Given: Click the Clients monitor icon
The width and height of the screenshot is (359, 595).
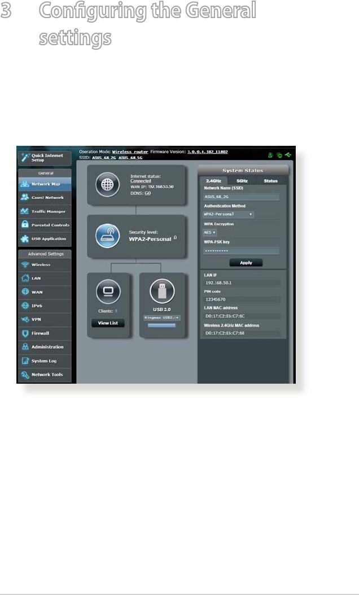Looking at the screenshot, I should [108, 292].
